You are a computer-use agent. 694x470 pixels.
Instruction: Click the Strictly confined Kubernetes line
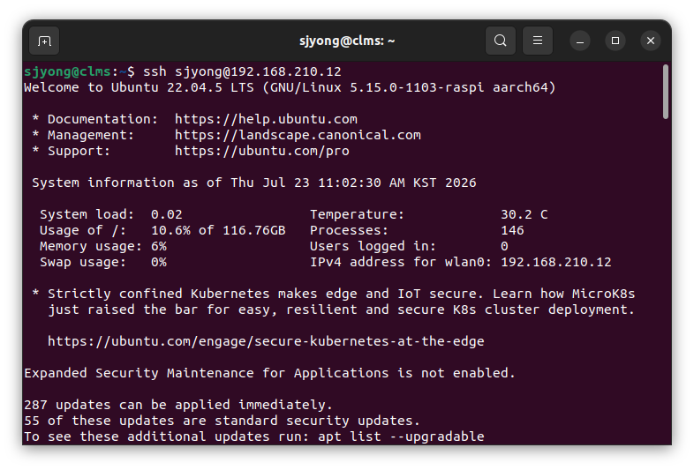point(334,294)
